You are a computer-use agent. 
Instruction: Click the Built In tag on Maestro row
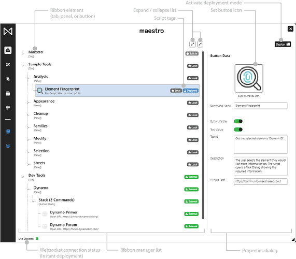point(192,54)
